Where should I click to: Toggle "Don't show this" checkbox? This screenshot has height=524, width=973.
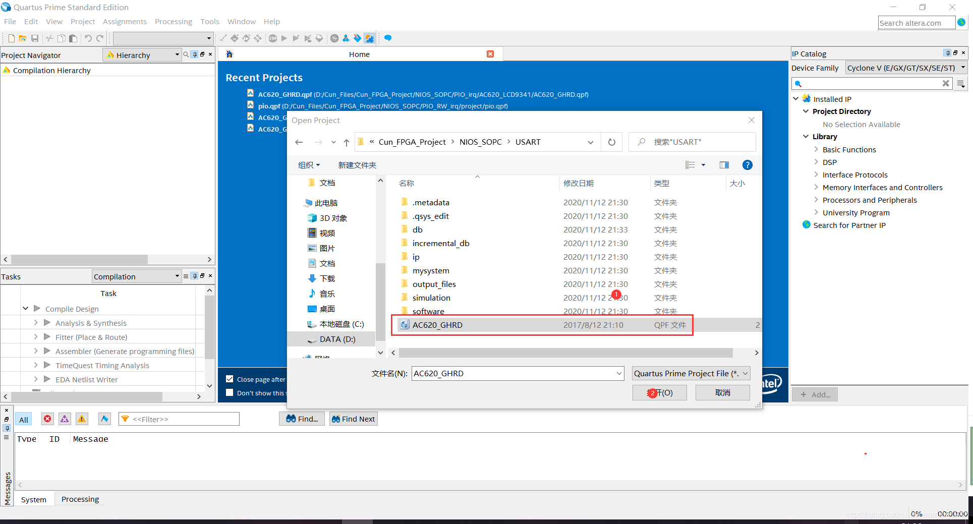coord(230,393)
